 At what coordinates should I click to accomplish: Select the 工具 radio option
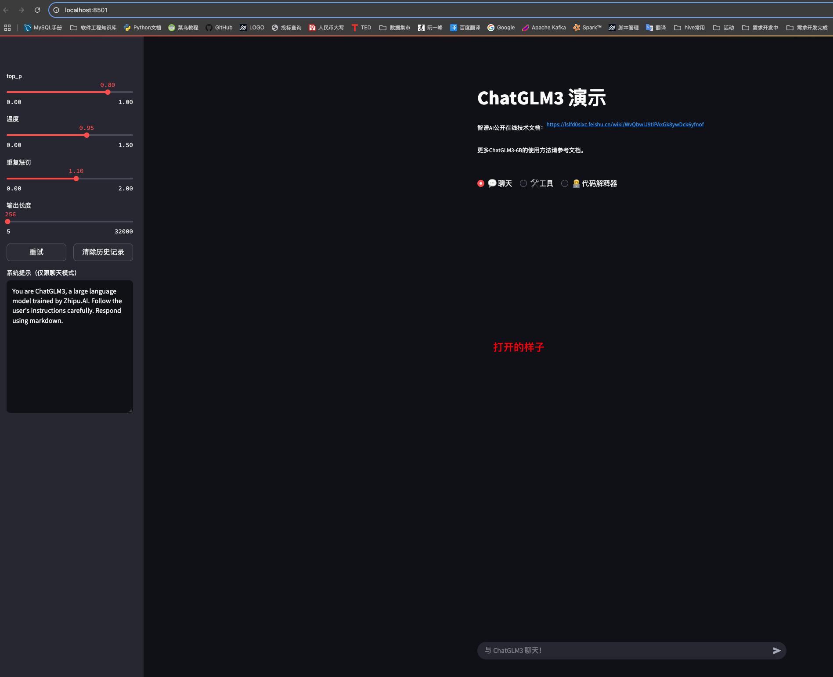pyautogui.click(x=537, y=183)
